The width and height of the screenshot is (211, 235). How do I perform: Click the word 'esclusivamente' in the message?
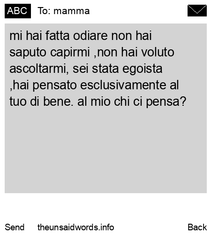[123, 85]
